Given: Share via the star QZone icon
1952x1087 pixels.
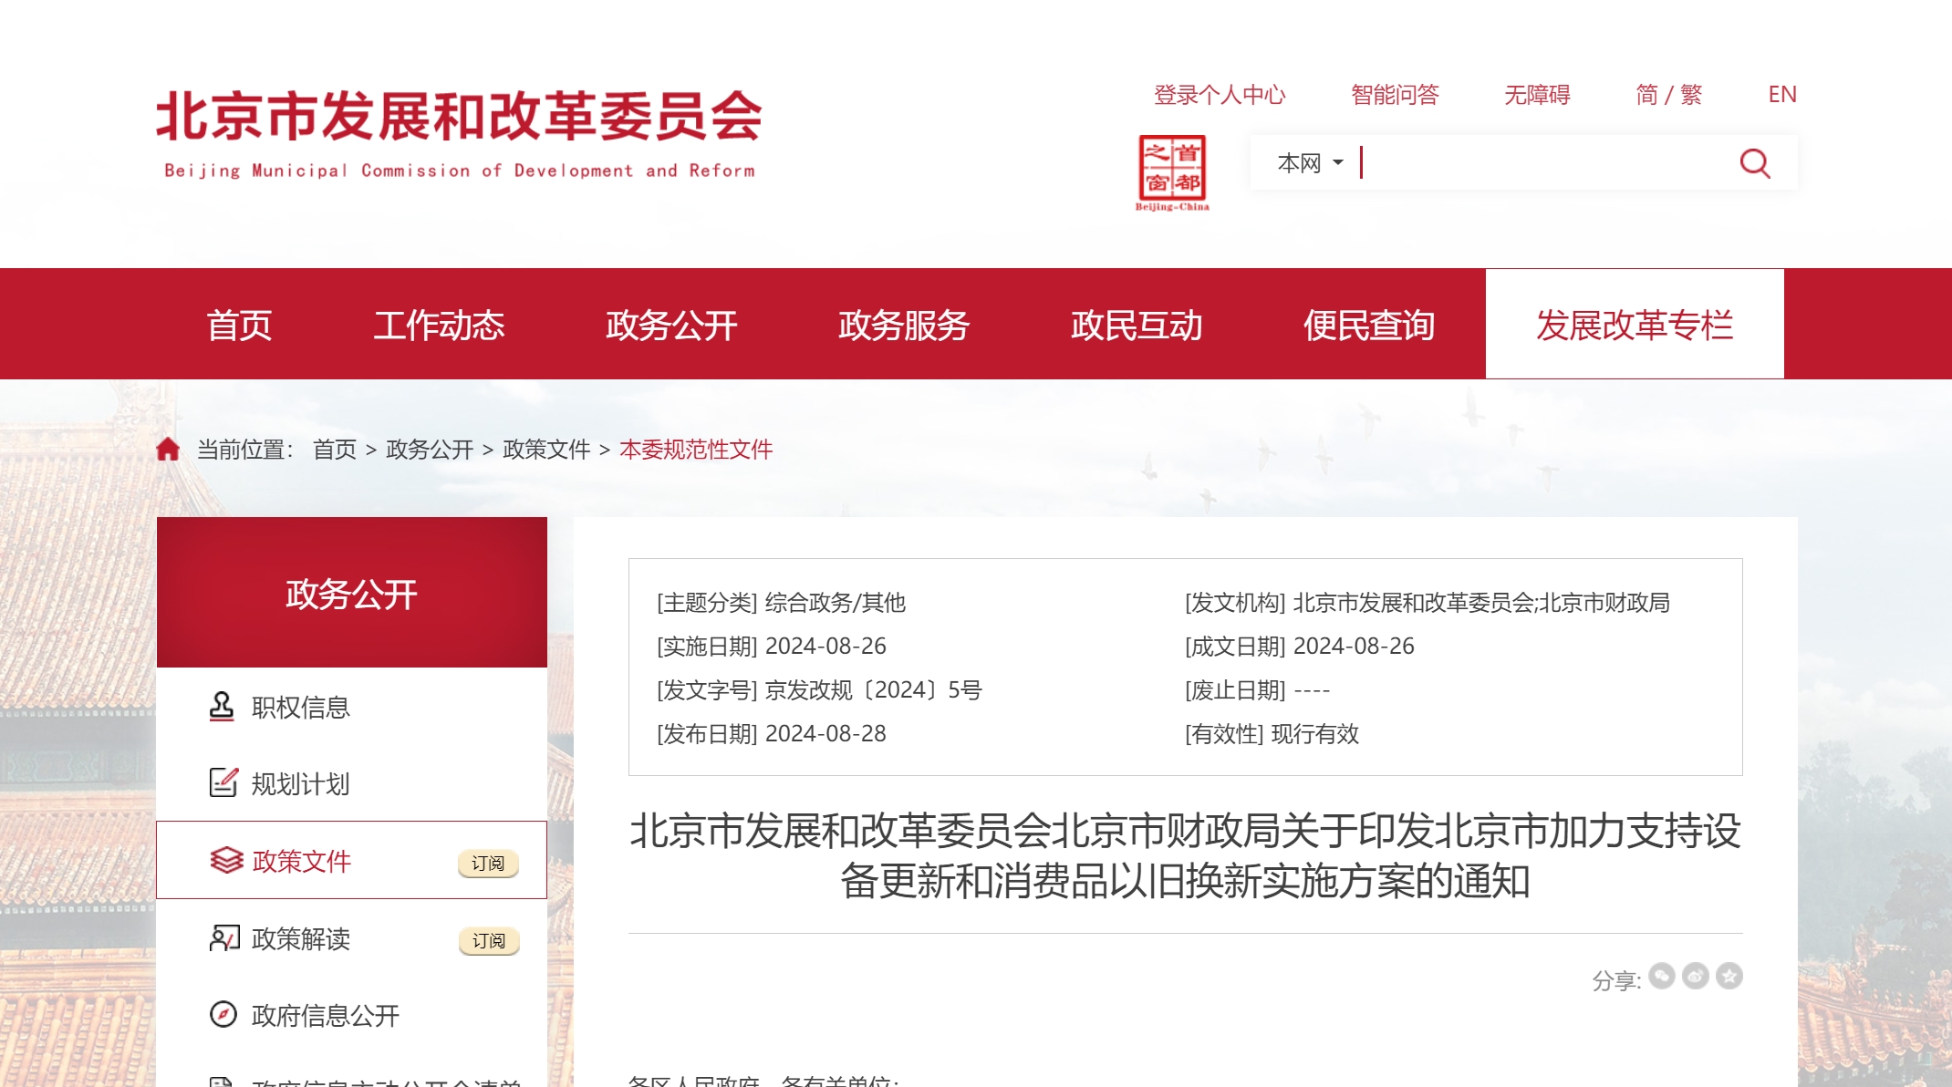Looking at the screenshot, I should tap(1729, 976).
